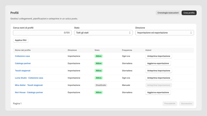
Task: Focus the Cerca nomi di profili field
Action: coord(42,33)
